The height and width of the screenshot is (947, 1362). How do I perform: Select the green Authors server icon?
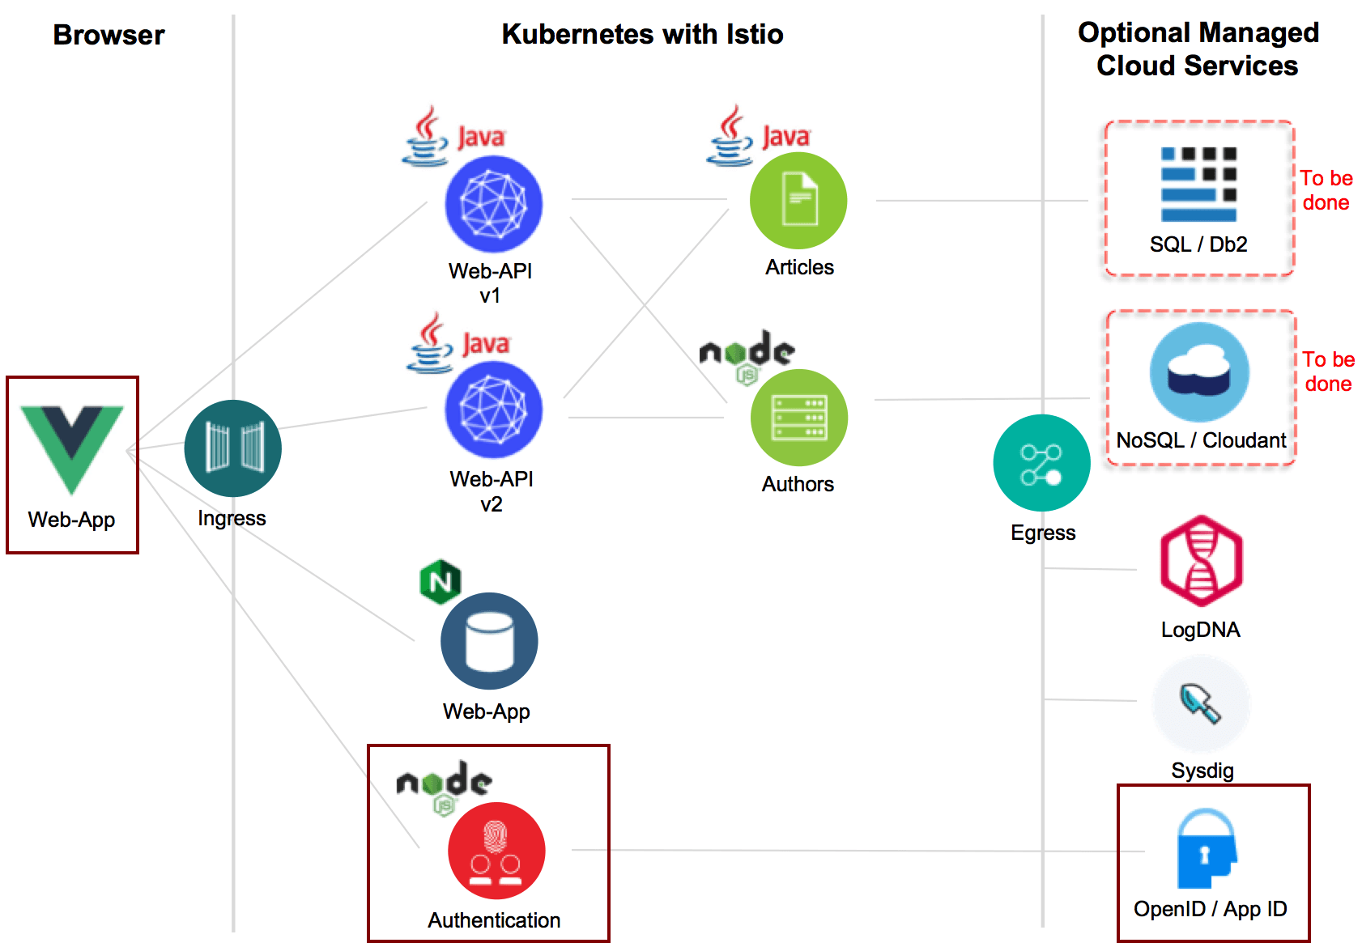point(799,418)
